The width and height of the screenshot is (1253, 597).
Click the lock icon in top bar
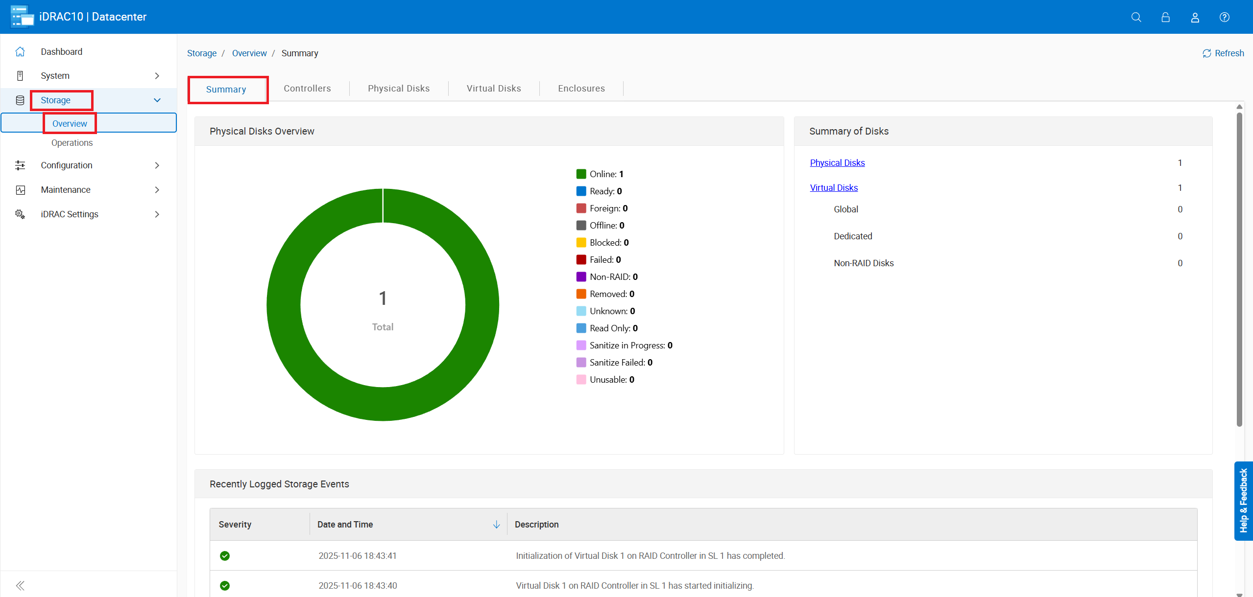(1165, 17)
